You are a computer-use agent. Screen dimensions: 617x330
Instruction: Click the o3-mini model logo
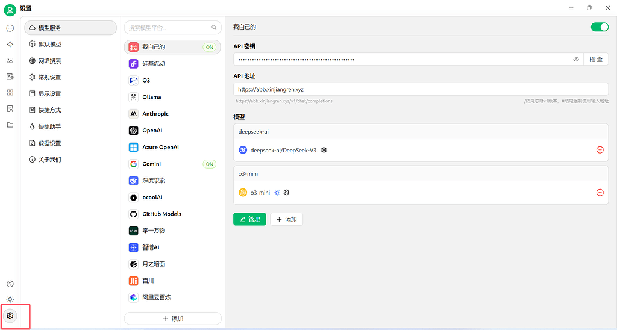[243, 192]
